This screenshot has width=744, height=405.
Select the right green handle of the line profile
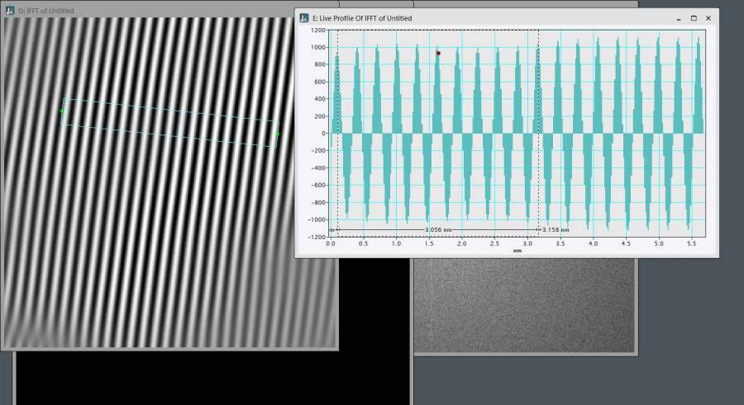[277, 134]
